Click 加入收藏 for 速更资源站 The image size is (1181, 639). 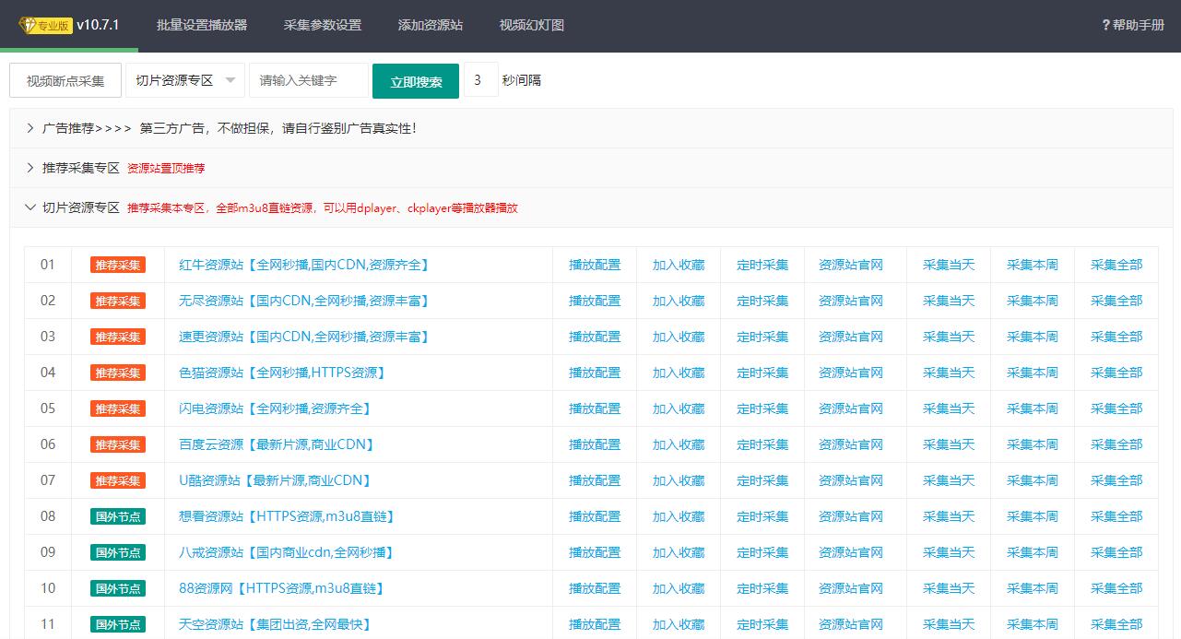tap(679, 337)
